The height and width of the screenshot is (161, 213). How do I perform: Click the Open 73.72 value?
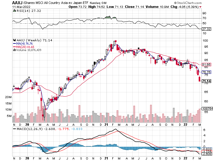point(78,7)
